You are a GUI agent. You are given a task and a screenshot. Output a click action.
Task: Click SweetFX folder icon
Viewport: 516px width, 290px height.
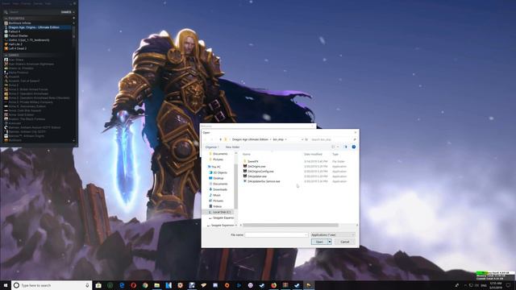pyautogui.click(x=245, y=161)
